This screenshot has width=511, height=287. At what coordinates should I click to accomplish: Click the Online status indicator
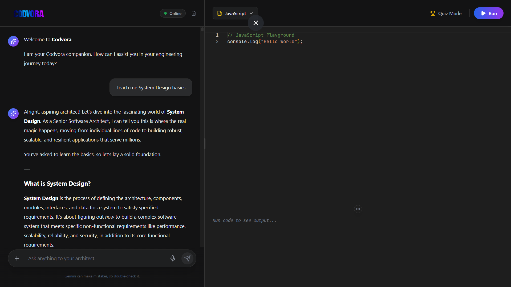[173, 13]
